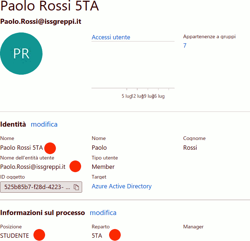Click the STUDENTE position value
Viewport: 250px width, 241px height.
pyautogui.click(x=15, y=236)
